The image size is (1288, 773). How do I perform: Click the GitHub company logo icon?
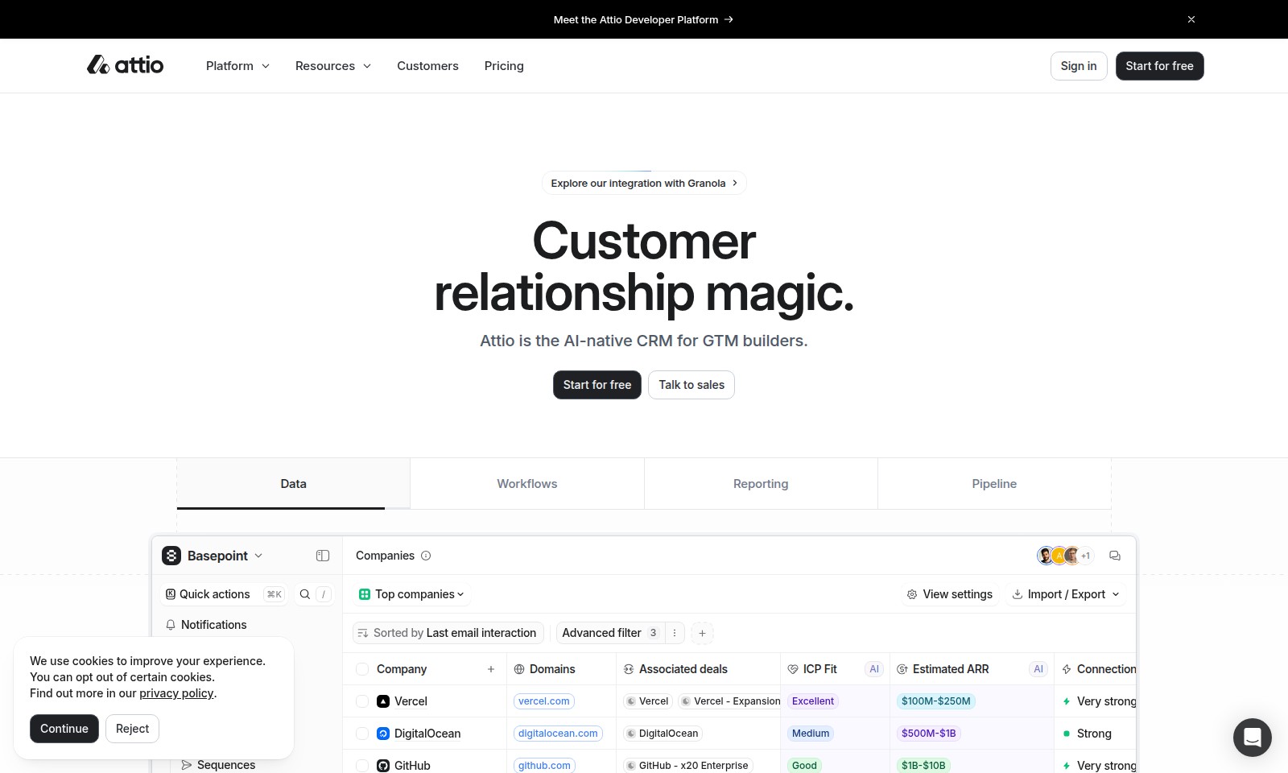pyautogui.click(x=383, y=766)
